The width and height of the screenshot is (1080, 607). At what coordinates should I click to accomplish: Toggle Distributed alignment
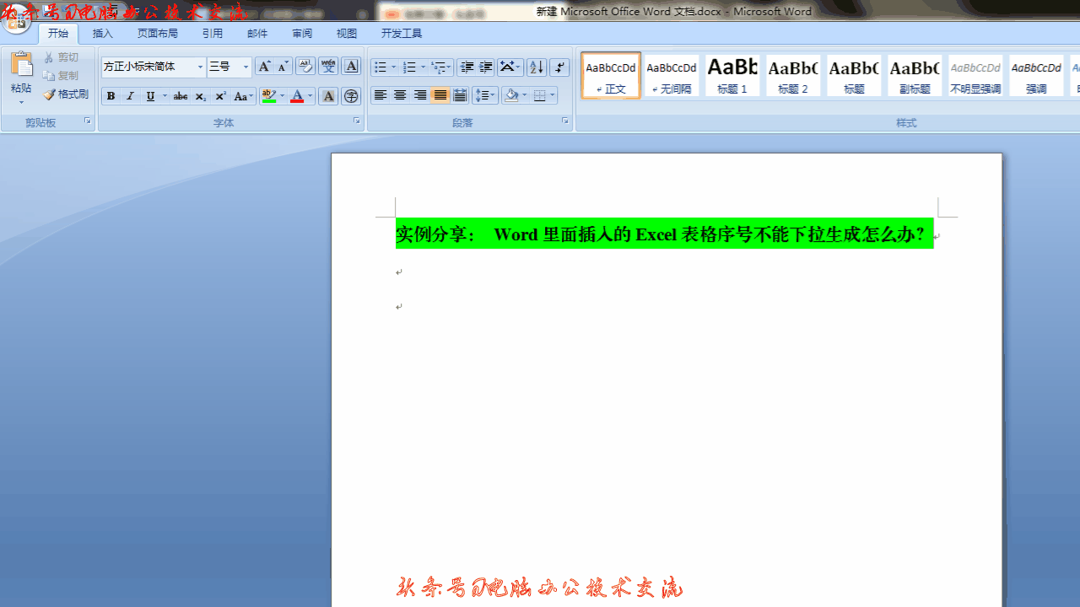pyautogui.click(x=460, y=96)
